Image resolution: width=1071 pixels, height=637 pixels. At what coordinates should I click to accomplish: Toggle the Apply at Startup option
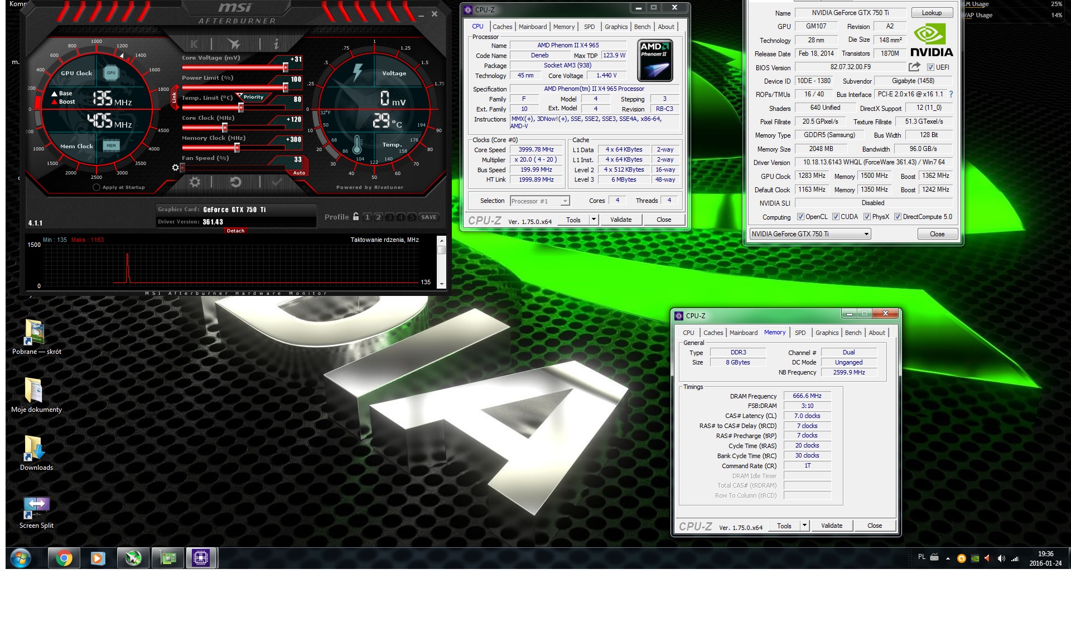(x=97, y=187)
